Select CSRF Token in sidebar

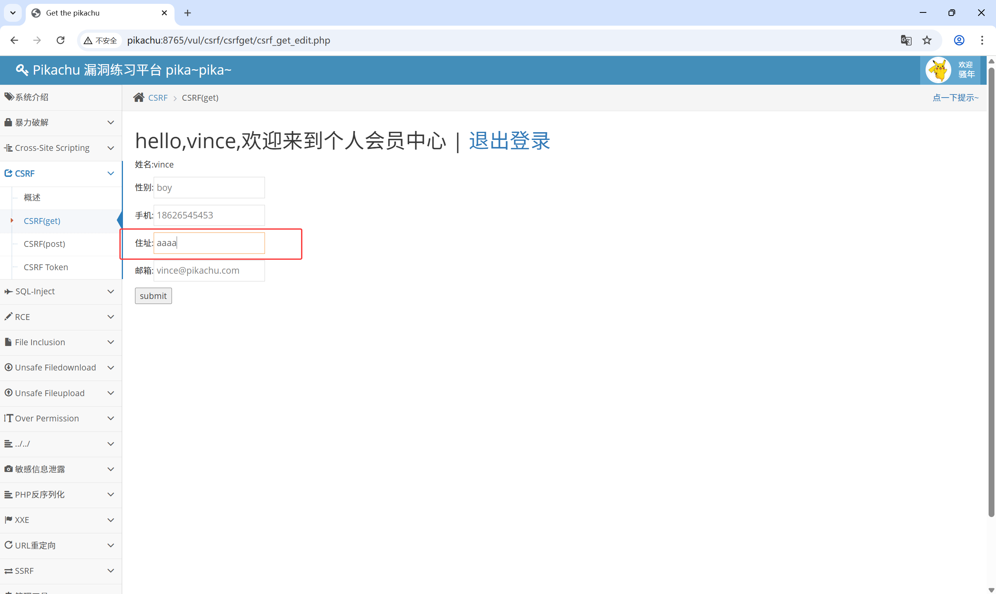[46, 267]
